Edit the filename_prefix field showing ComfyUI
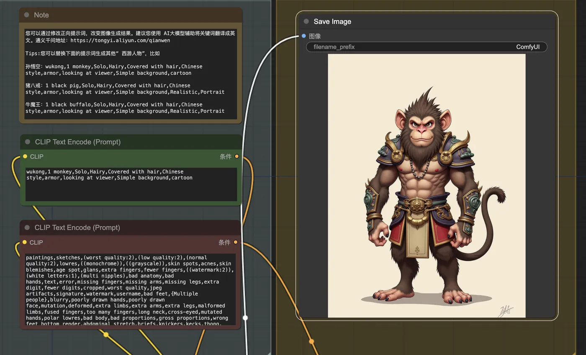Viewport: 586px width, 355px height. [x=427, y=47]
